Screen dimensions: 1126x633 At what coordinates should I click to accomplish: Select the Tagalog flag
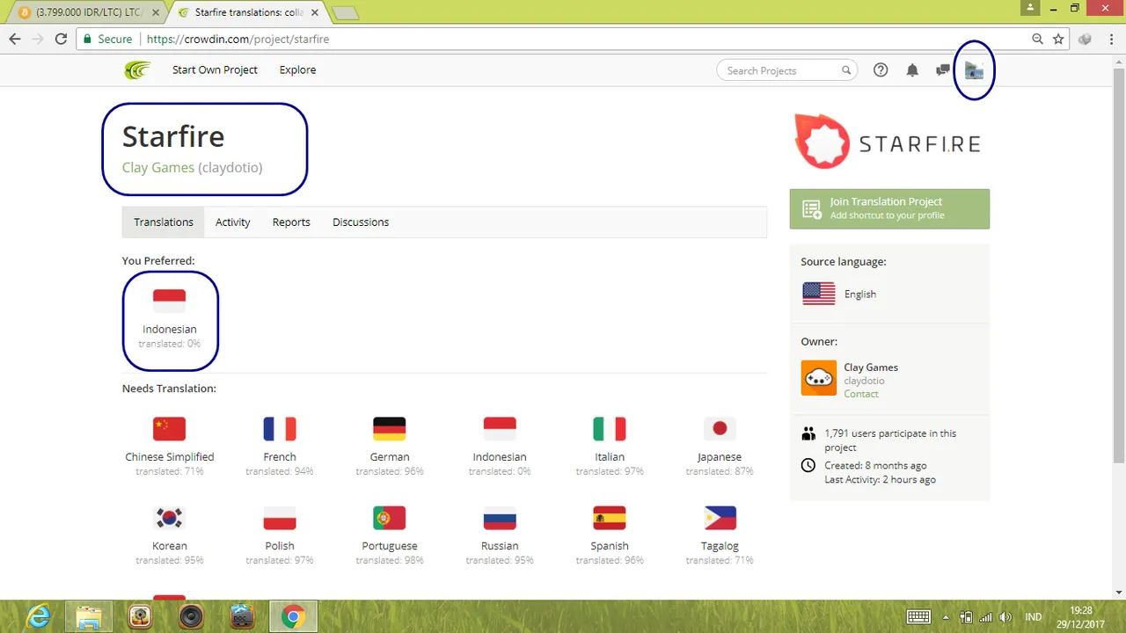coord(720,518)
